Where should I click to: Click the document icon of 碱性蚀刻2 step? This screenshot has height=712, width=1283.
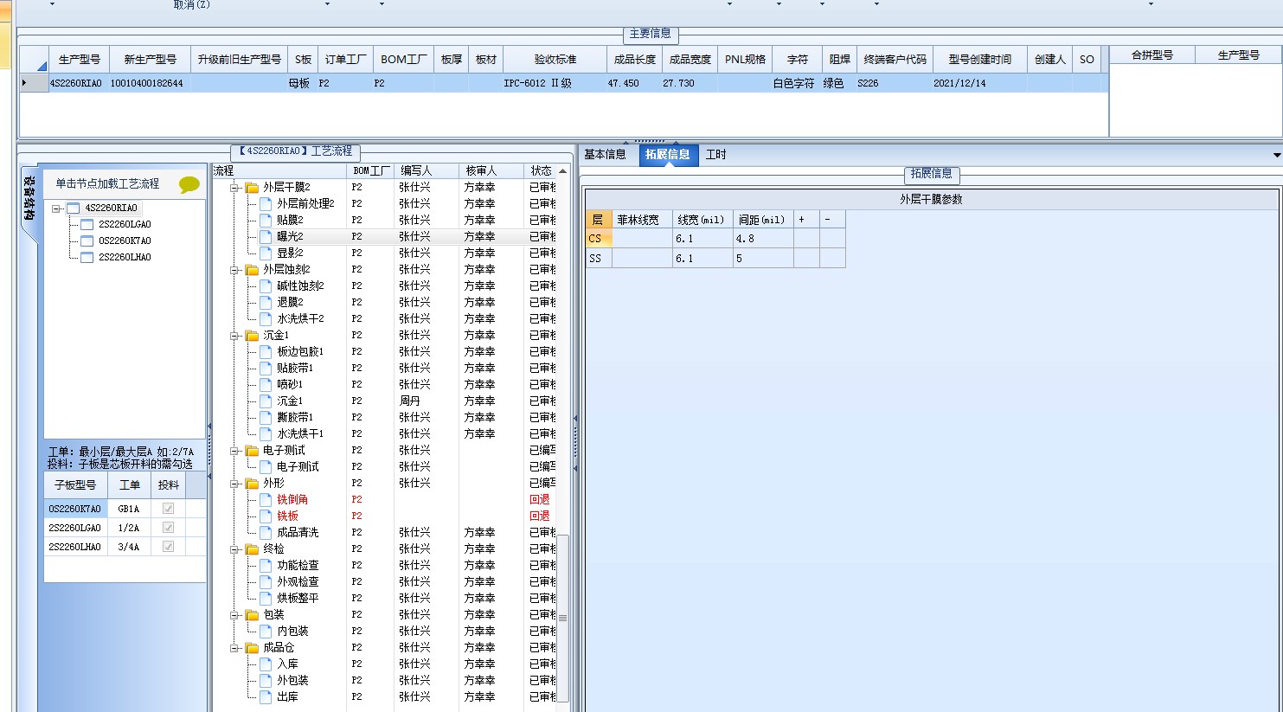[x=266, y=286]
